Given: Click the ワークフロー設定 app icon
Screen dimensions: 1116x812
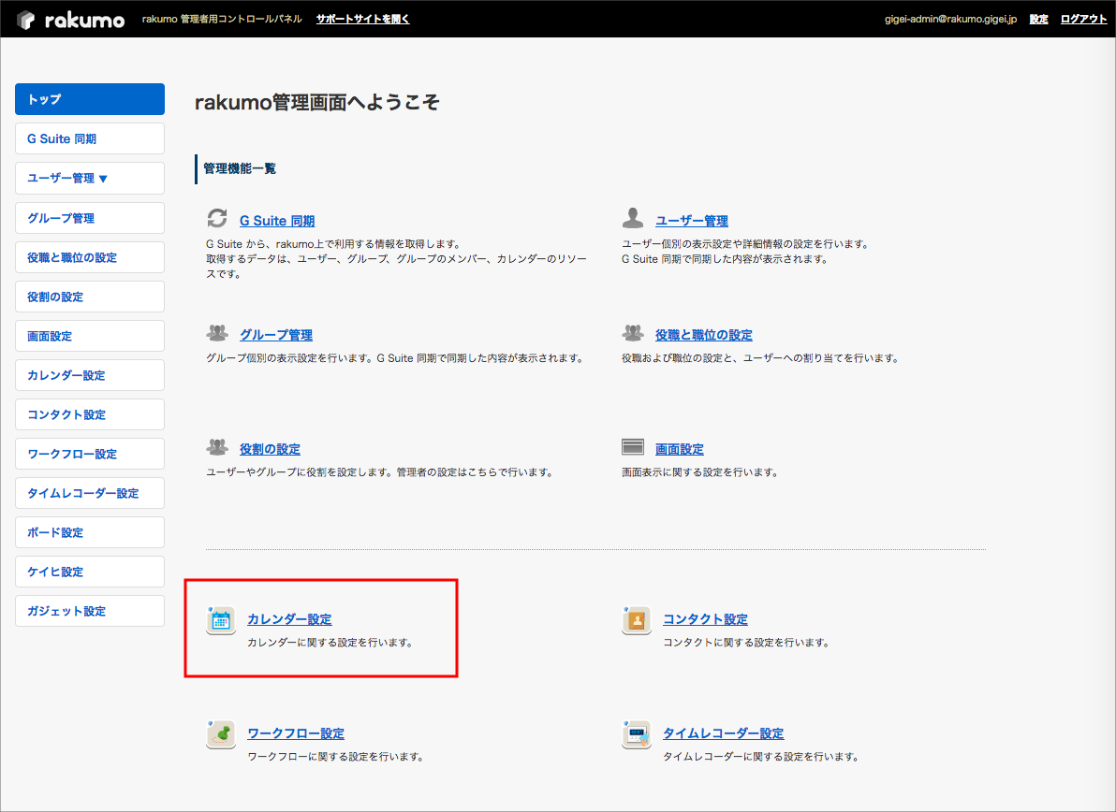Looking at the screenshot, I should coord(221,734).
